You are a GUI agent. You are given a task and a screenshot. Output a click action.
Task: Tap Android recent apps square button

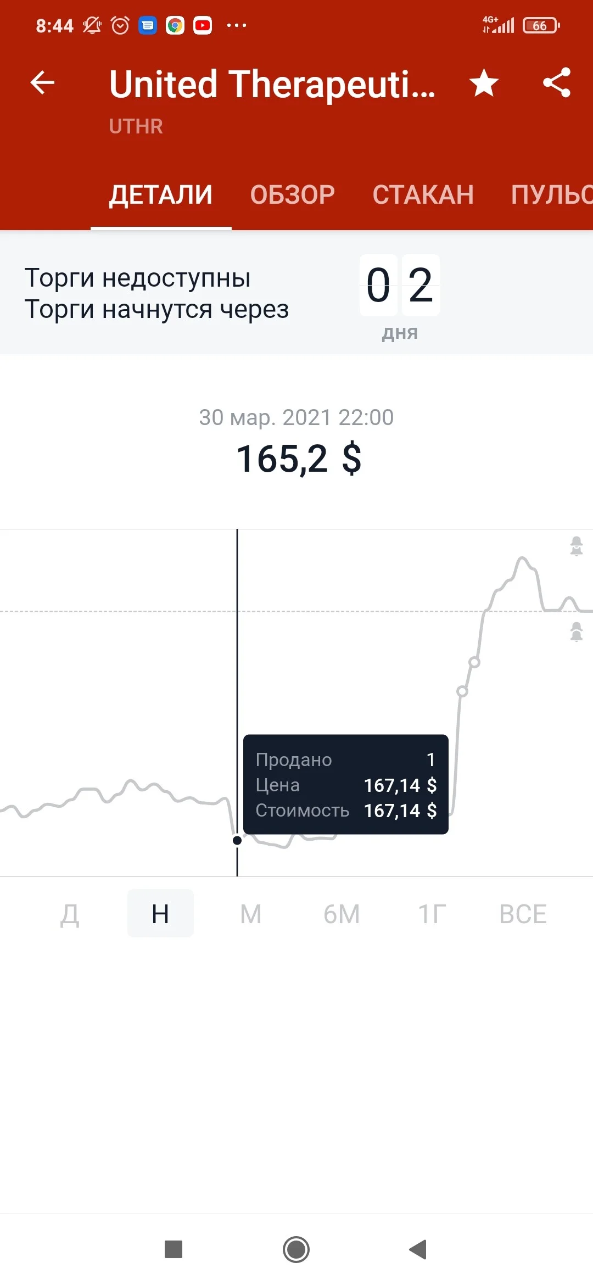[x=174, y=1250]
